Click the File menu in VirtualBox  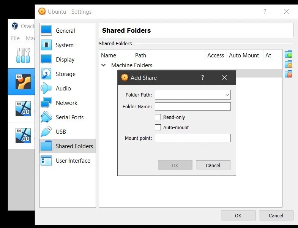pos(15,38)
